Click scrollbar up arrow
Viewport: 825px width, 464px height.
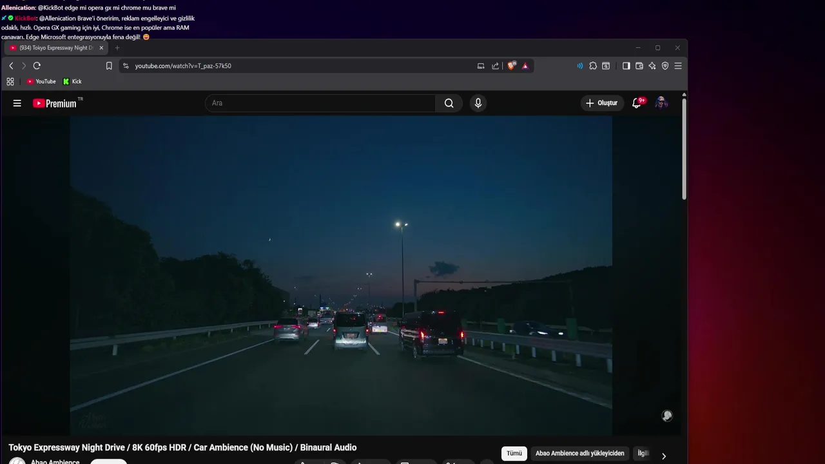click(684, 95)
